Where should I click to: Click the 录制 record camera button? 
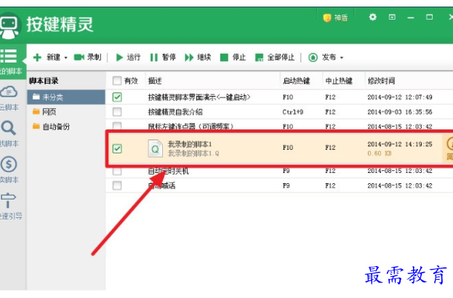pos(87,57)
